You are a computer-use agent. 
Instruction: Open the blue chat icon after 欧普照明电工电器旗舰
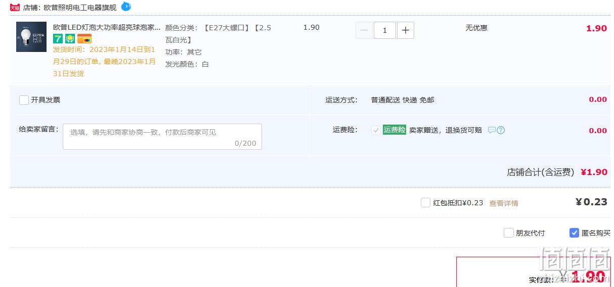126,7
